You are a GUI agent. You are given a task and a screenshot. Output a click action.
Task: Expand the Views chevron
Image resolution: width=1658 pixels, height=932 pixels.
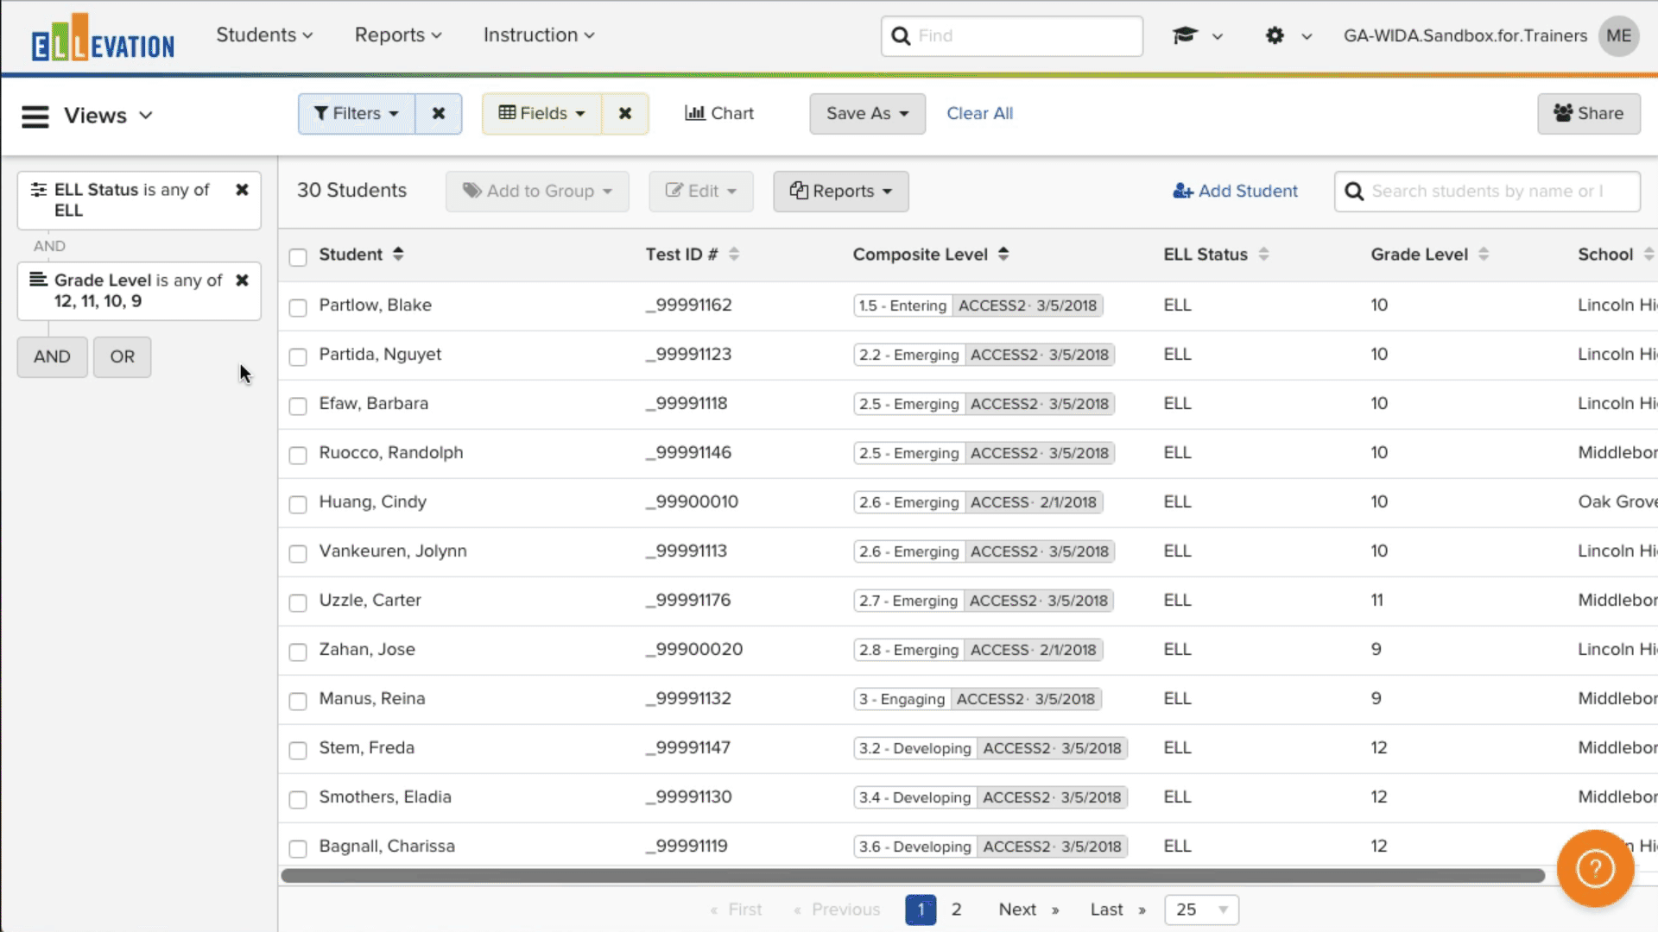146,116
